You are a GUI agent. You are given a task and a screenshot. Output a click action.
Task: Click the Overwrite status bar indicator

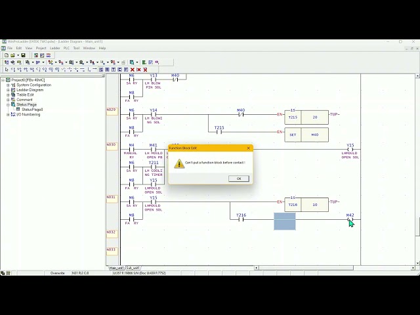coord(57,273)
